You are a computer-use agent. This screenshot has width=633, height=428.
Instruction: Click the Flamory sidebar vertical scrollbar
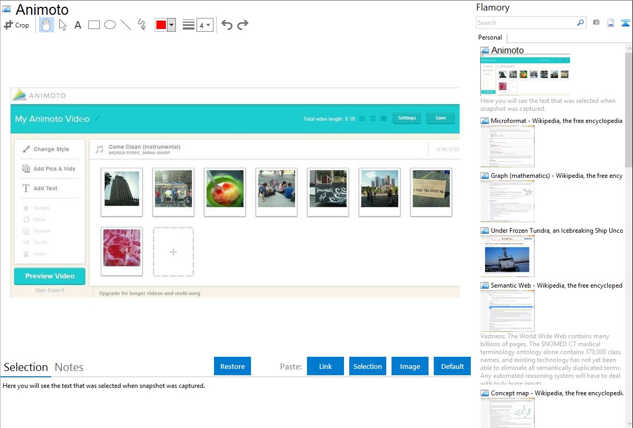click(629, 109)
